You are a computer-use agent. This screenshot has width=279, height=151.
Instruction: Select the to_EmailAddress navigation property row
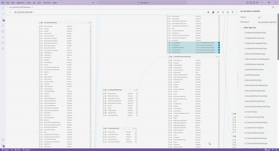(193, 43)
